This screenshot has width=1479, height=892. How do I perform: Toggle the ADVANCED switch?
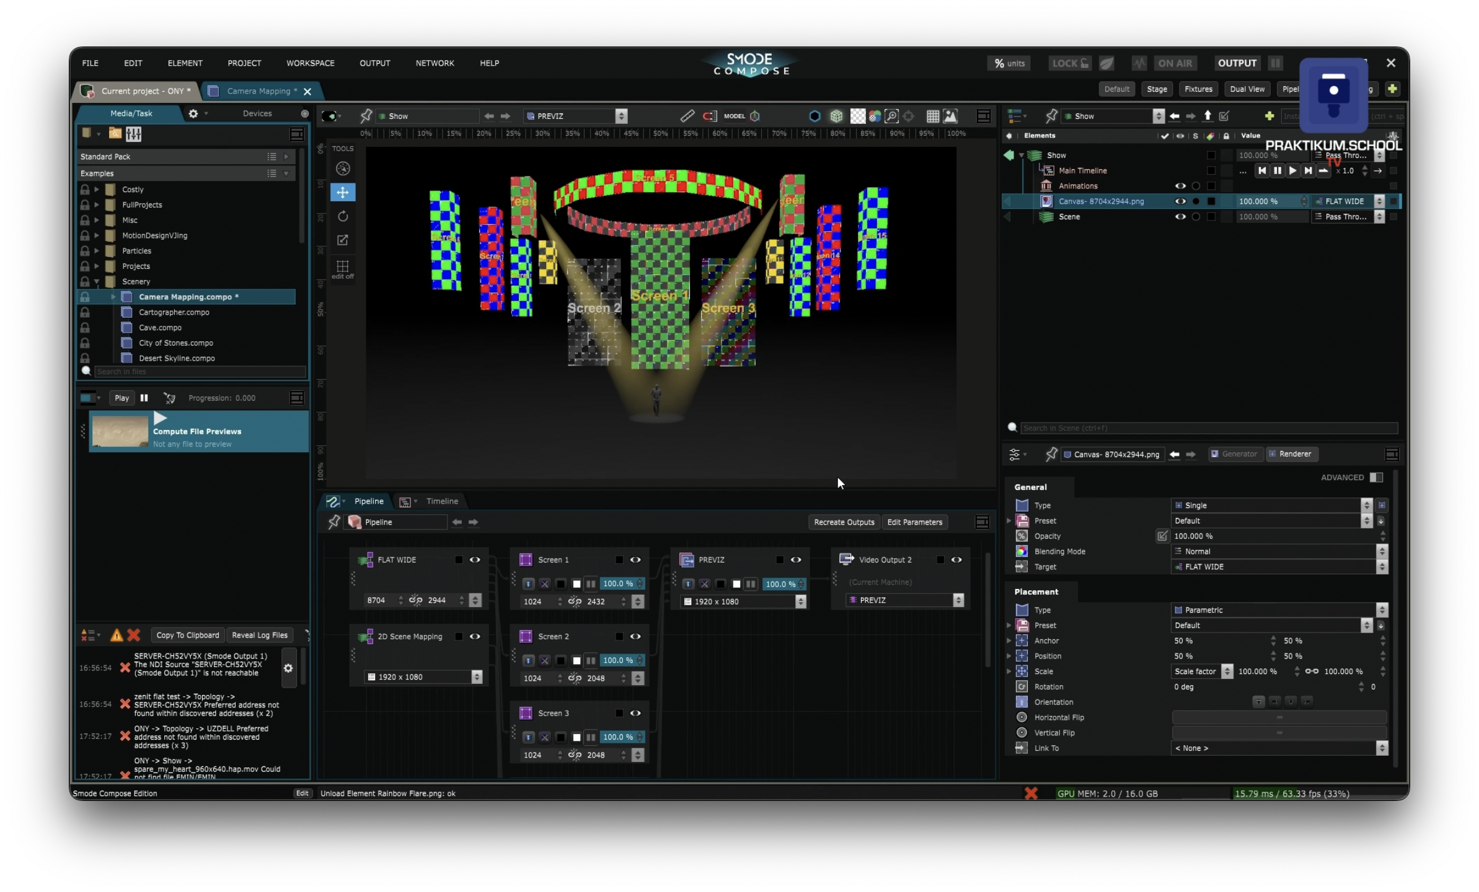tap(1376, 478)
